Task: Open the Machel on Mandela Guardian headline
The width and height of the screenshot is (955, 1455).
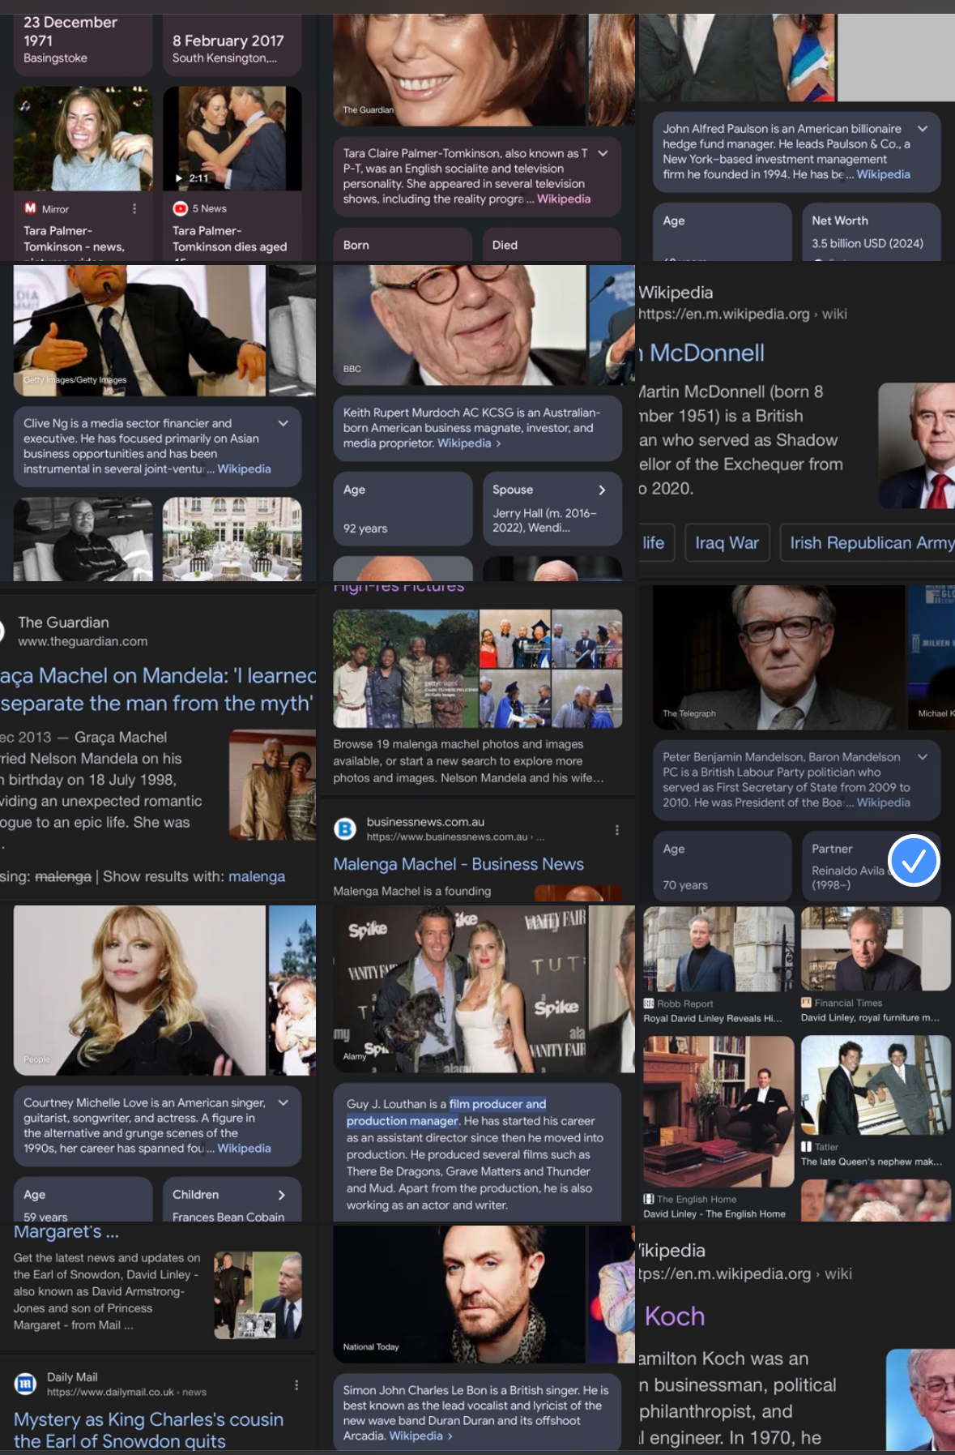Action: 158,690
